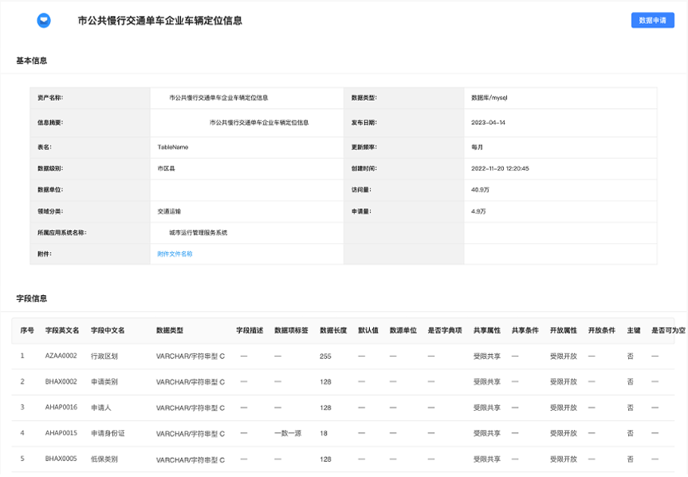Click the 申请身份证 field name cell
Viewport: 688px width, 477px height.
coord(108,433)
